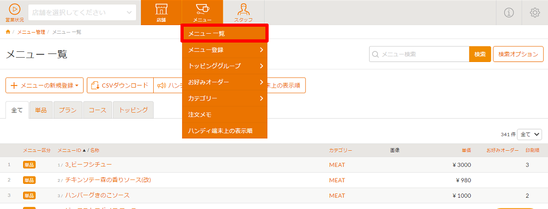548x209 pixels.
Task: Switch to the トッピング tab
Action: pos(133,110)
